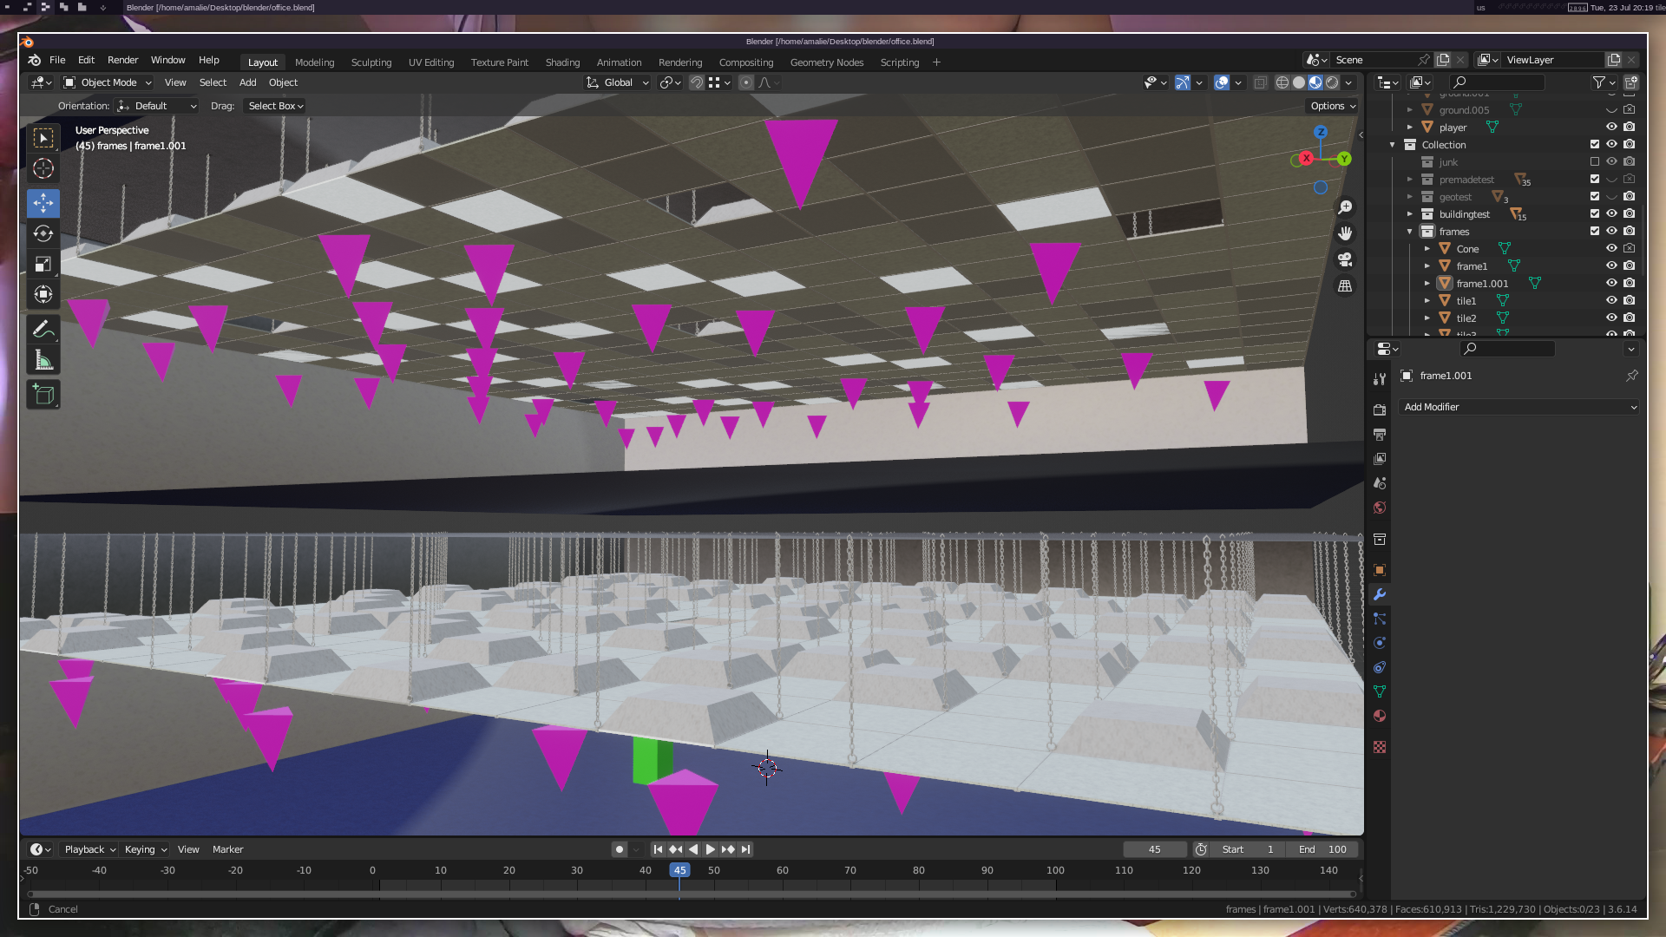The width and height of the screenshot is (1666, 937).
Task: Enable the junk collection checkbox
Action: [x=1594, y=161]
